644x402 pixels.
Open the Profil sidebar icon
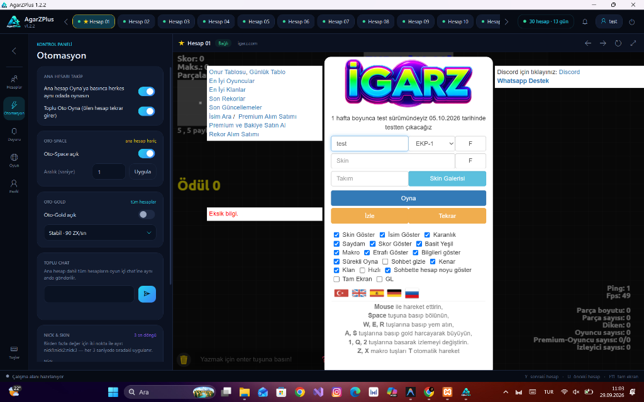pos(14,186)
